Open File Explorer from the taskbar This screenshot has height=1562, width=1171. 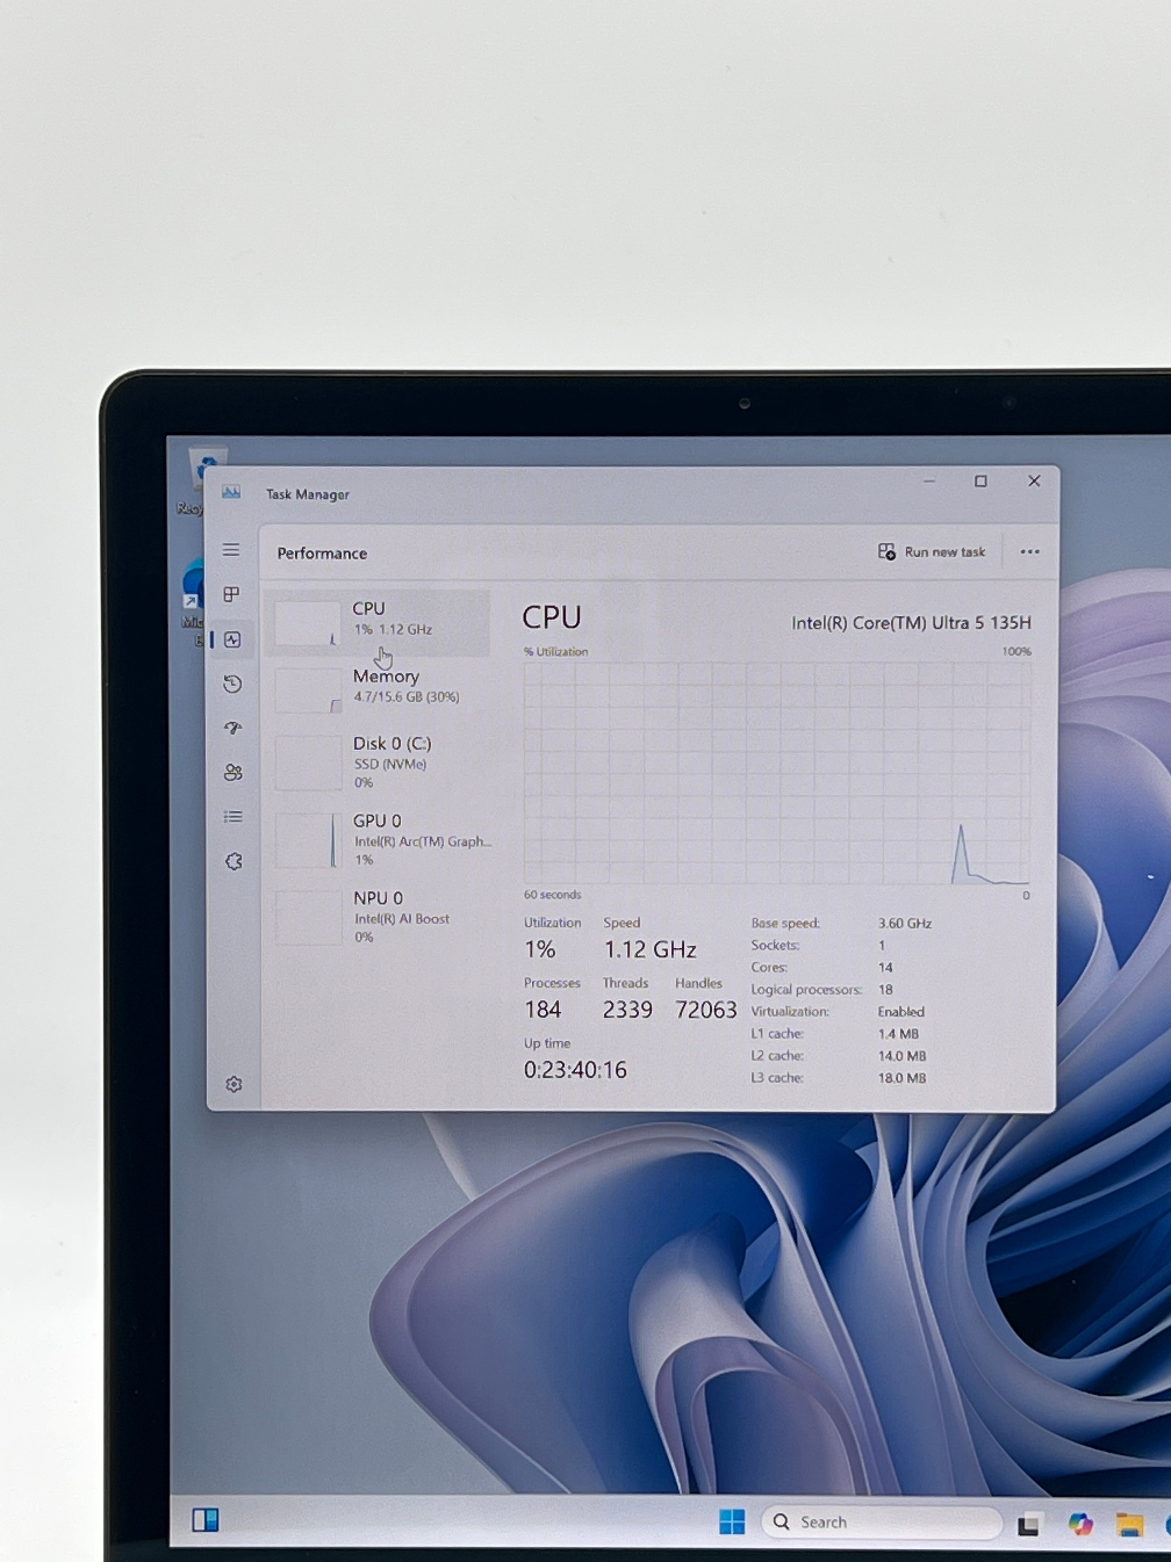click(x=1129, y=1524)
